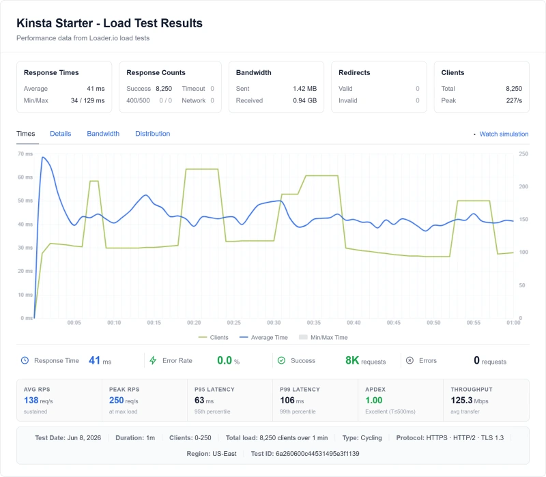
Task: Toggle the Min/Max Time legend entry
Action: [323, 337]
